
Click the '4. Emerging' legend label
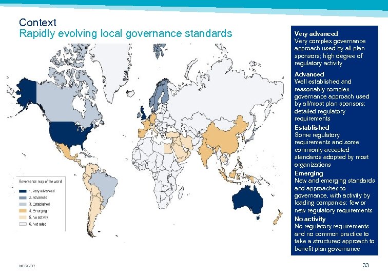[x=38, y=211]
